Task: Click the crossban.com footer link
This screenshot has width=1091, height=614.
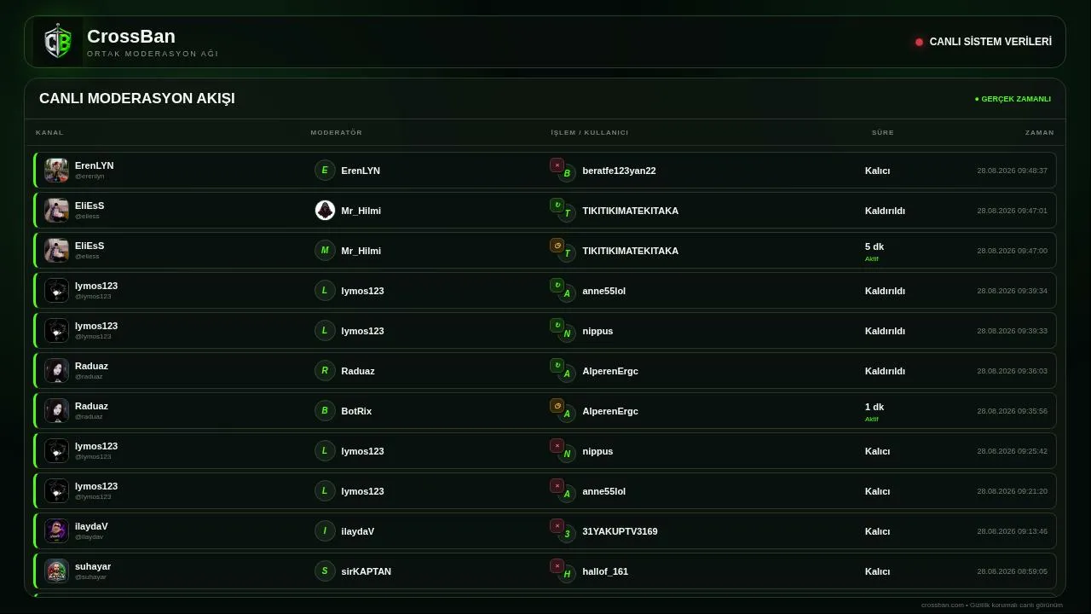Action: [x=943, y=605]
